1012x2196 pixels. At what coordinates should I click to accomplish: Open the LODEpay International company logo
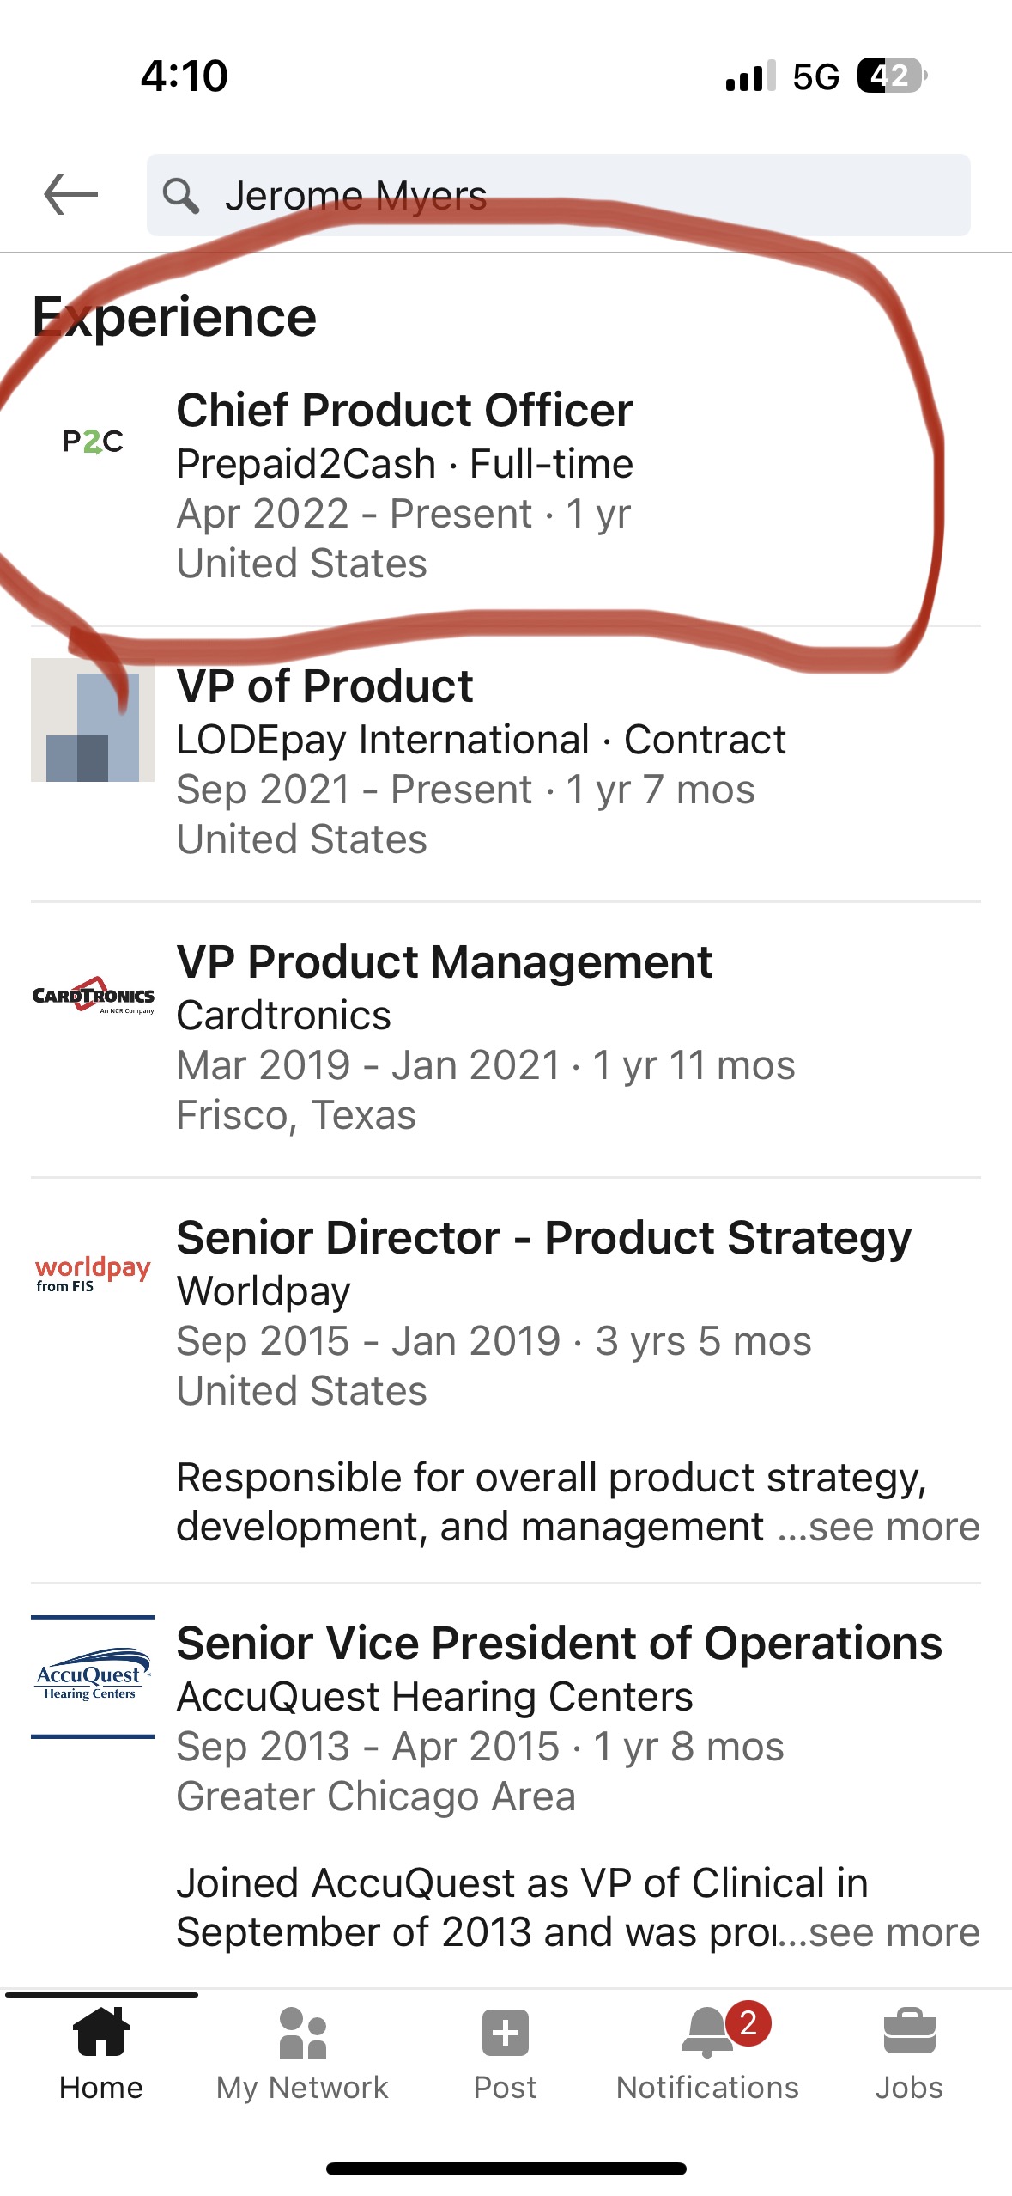point(93,720)
